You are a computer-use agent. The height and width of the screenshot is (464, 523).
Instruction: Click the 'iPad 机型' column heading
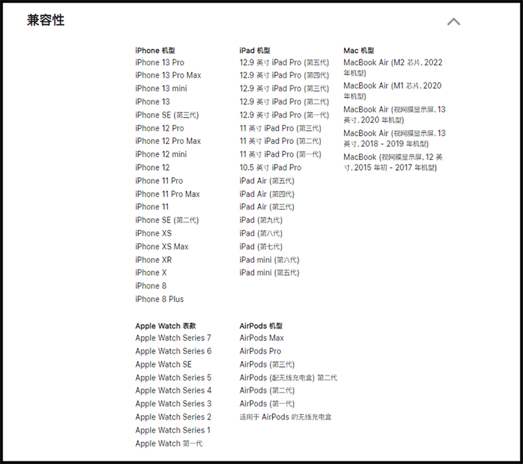(255, 50)
